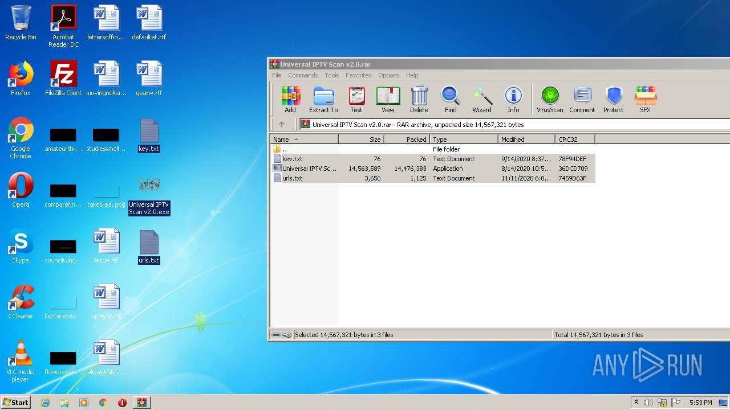Select gearw.rtf document on desktop
This screenshot has width=730, height=410.
149,79
